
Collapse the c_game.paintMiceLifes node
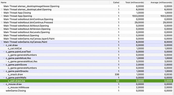point(4,58)
